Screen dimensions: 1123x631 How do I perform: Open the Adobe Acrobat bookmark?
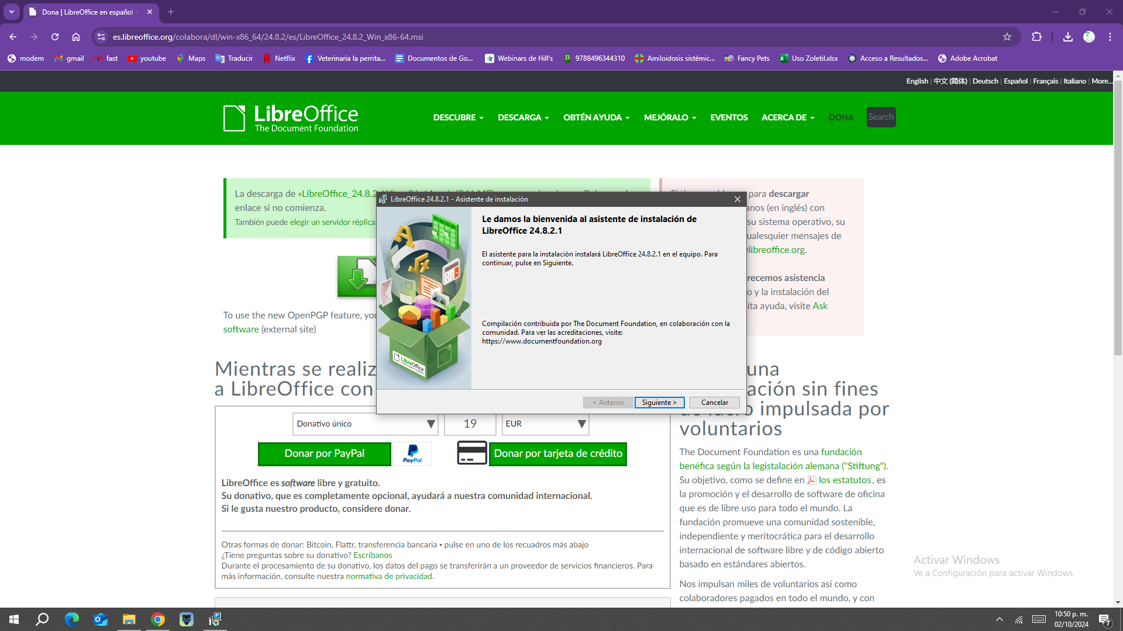(x=967, y=58)
